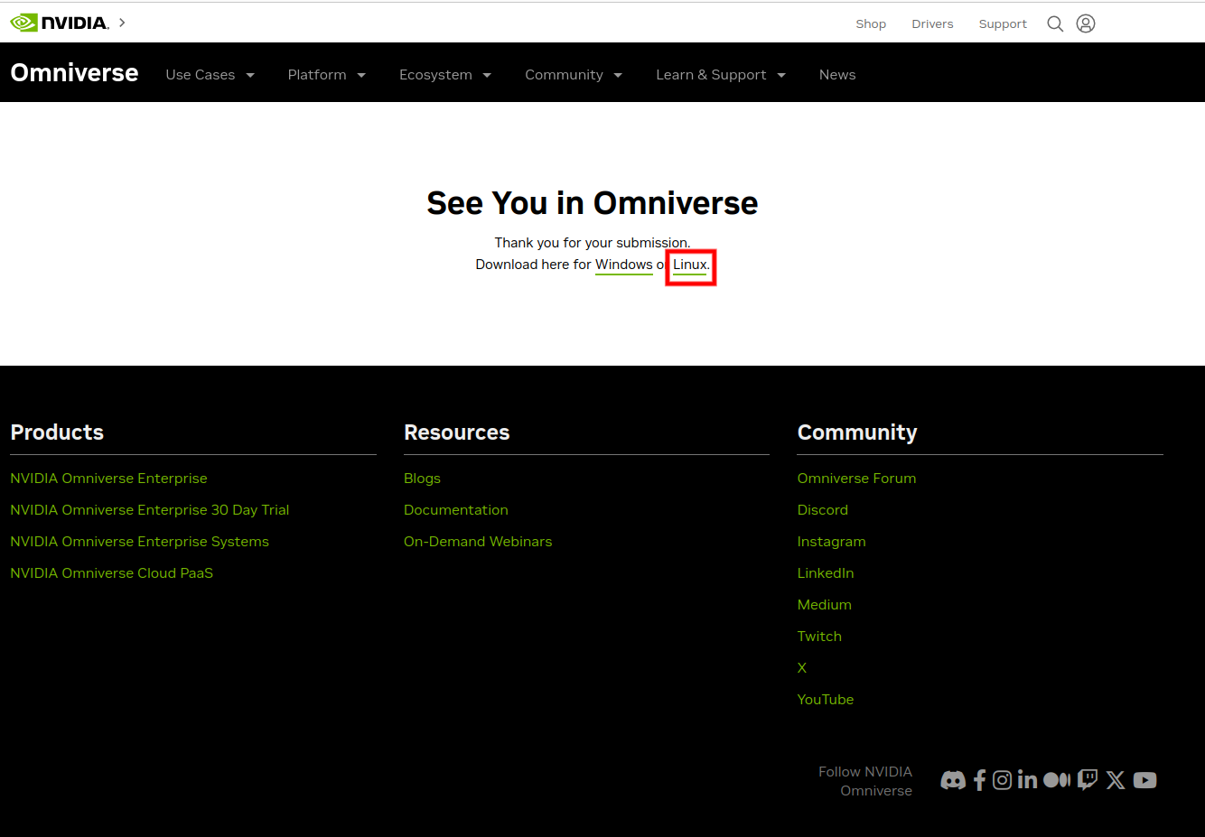Open NVIDIA Omniverse Enterprise link
Viewport: 1205px width, 837px height.
pos(108,479)
